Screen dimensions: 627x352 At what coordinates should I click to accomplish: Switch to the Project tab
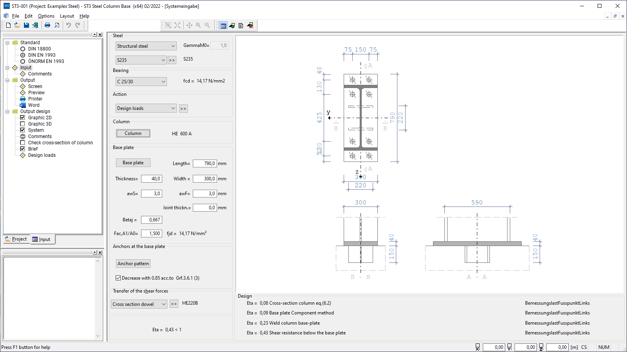pyautogui.click(x=16, y=239)
